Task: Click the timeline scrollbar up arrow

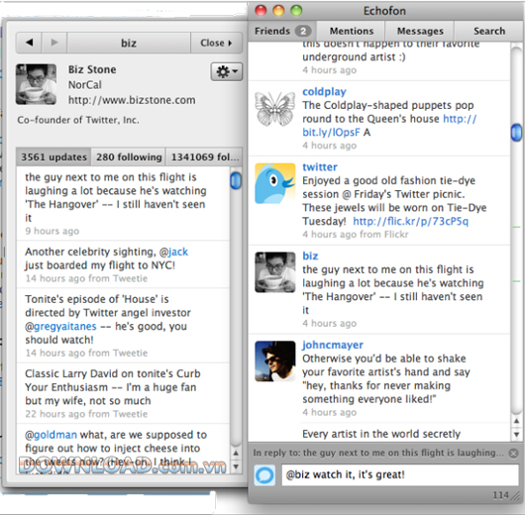Action: point(516,421)
